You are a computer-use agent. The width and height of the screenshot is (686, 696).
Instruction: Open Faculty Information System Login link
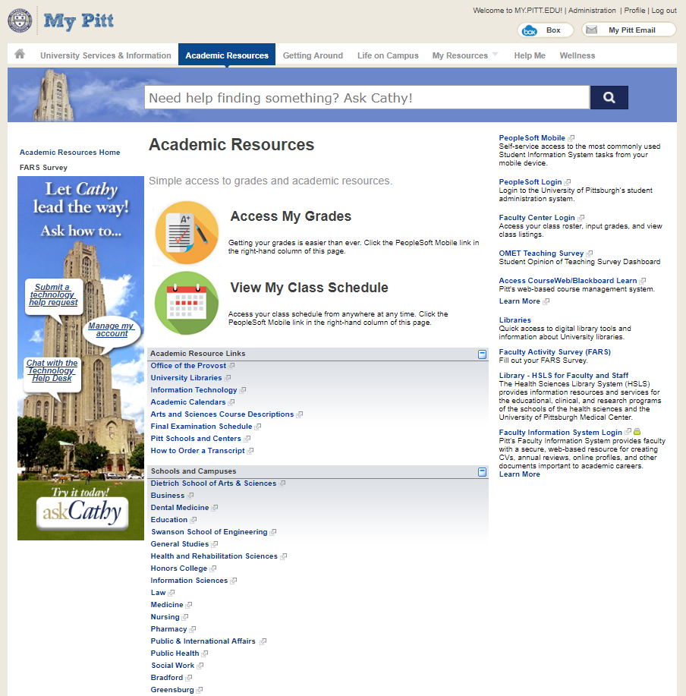pyautogui.click(x=560, y=433)
